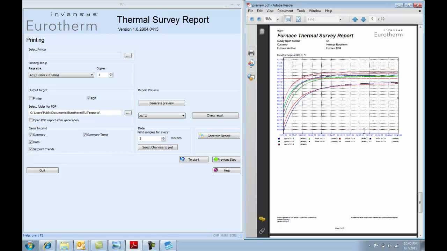The height and width of the screenshot is (251, 447).
Task: Click the zoom in button in Adobe Reader
Action: click(x=259, y=19)
